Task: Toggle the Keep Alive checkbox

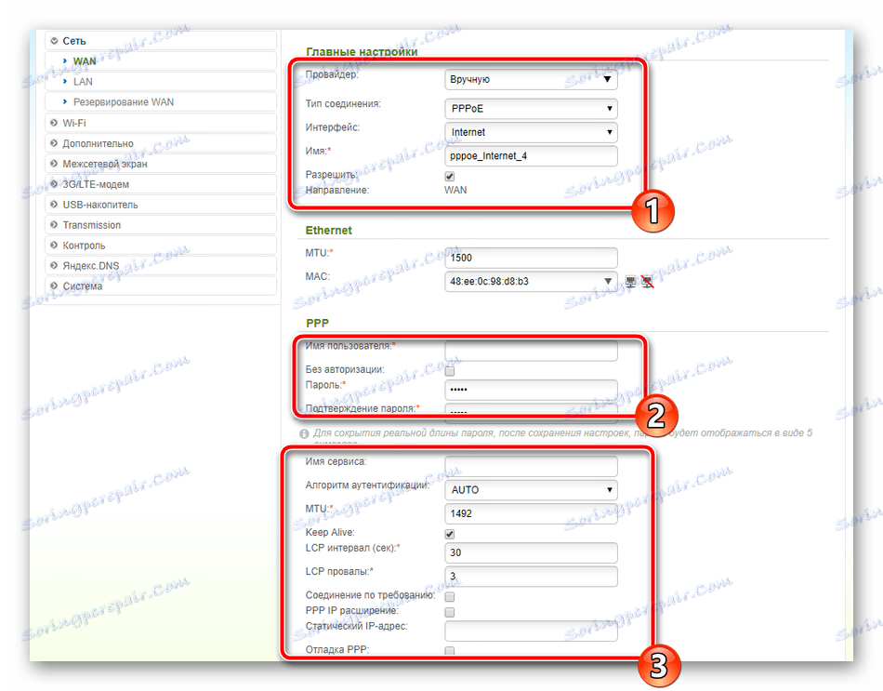Action: click(449, 534)
